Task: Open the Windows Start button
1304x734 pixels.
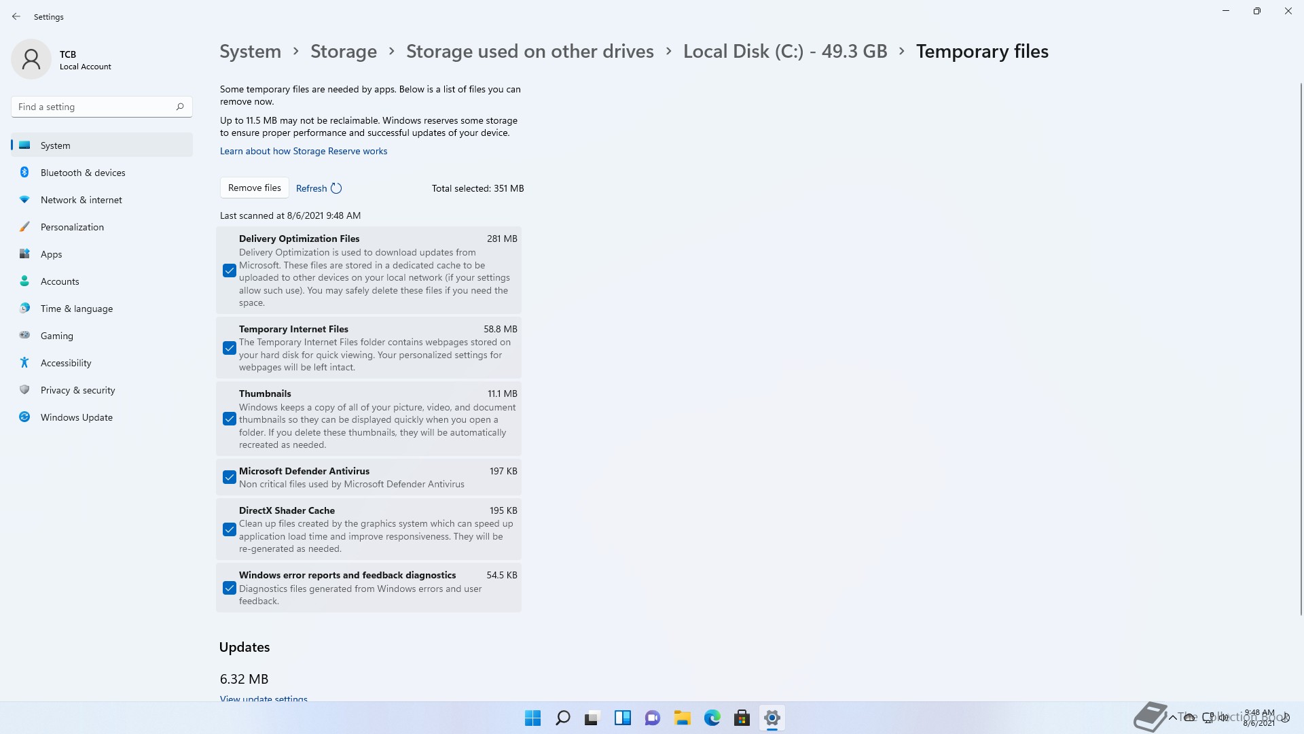Action: (x=532, y=718)
